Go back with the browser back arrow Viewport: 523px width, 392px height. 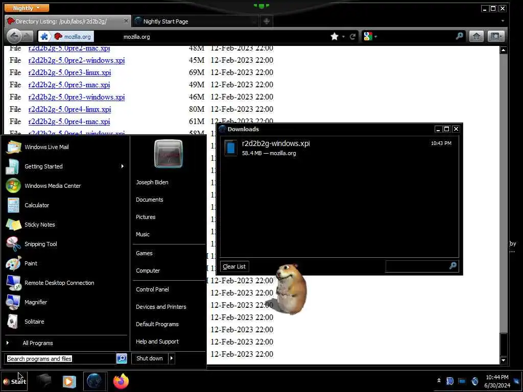pos(14,36)
